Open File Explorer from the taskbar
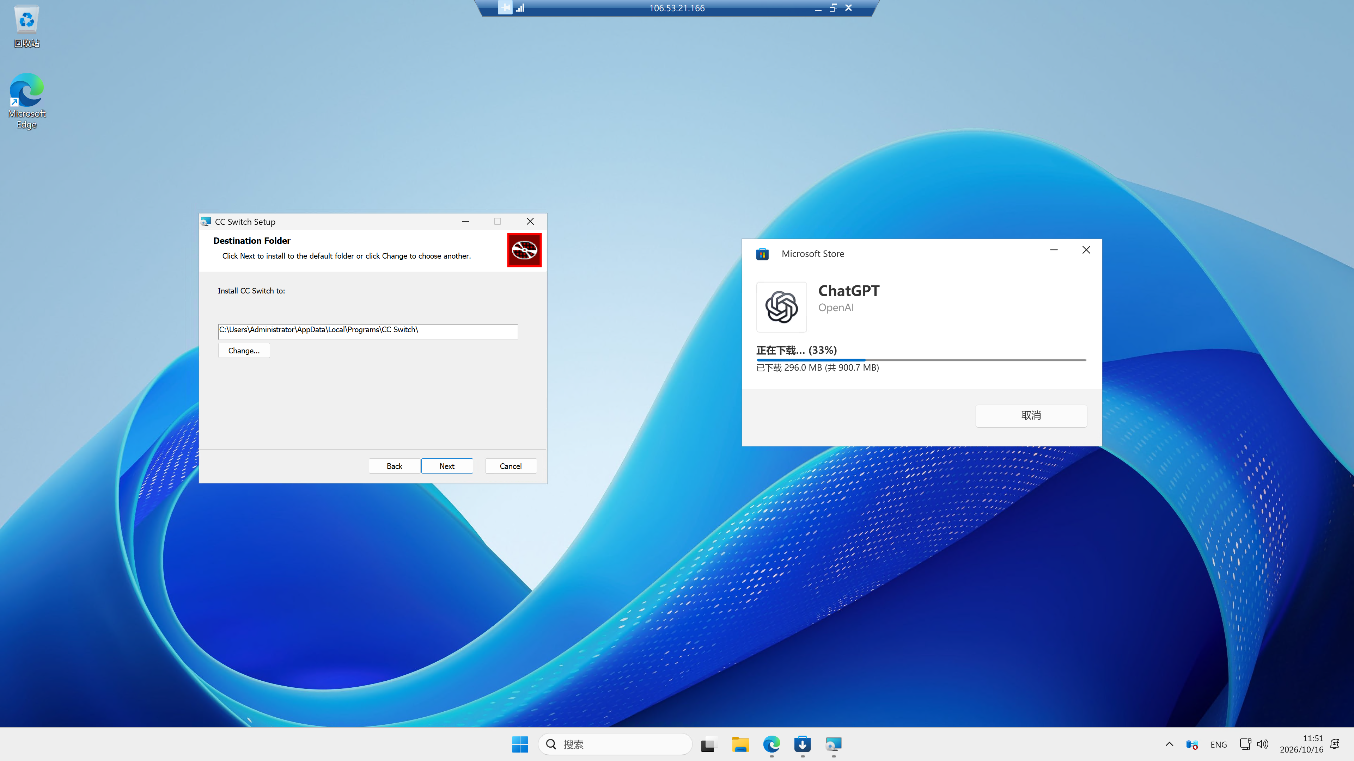This screenshot has height=761, width=1354. click(740, 744)
